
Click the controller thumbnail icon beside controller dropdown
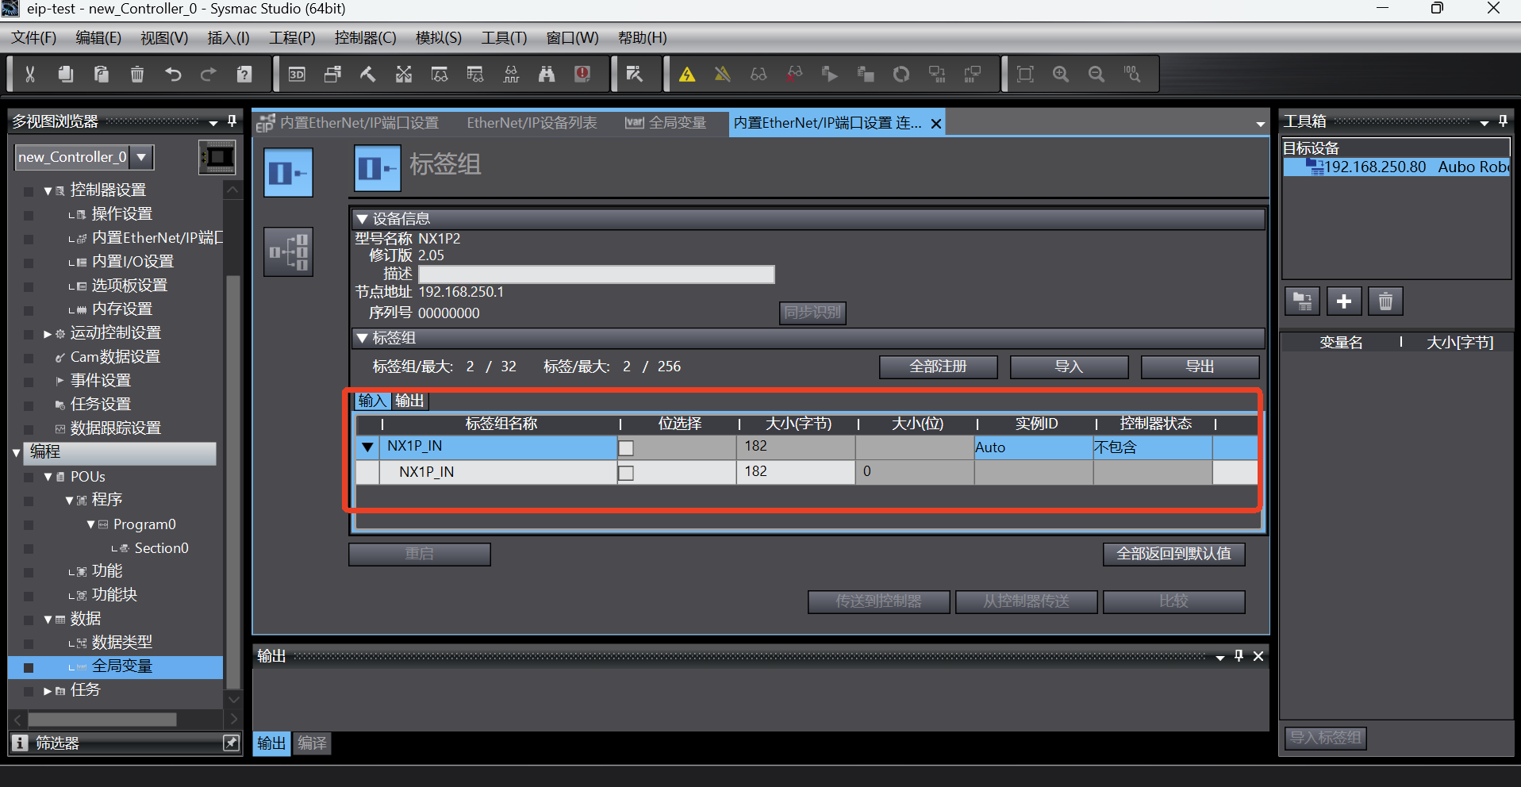217,157
